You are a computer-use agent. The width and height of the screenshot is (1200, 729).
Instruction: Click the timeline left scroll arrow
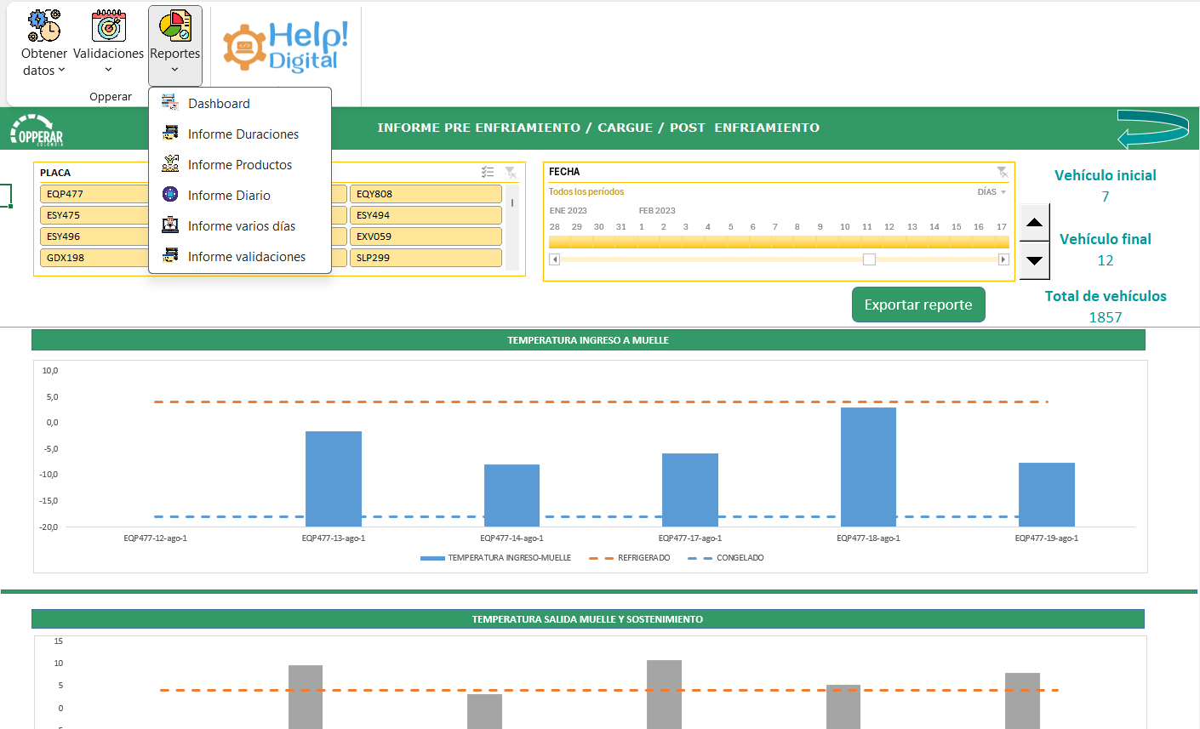555,259
